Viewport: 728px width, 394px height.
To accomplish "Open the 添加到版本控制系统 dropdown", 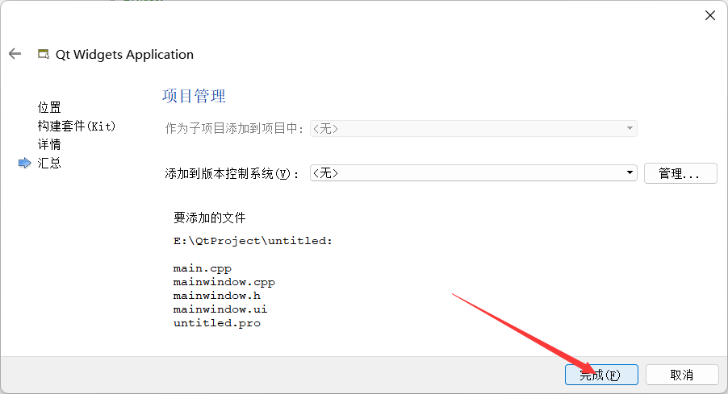I will (473, 173).
